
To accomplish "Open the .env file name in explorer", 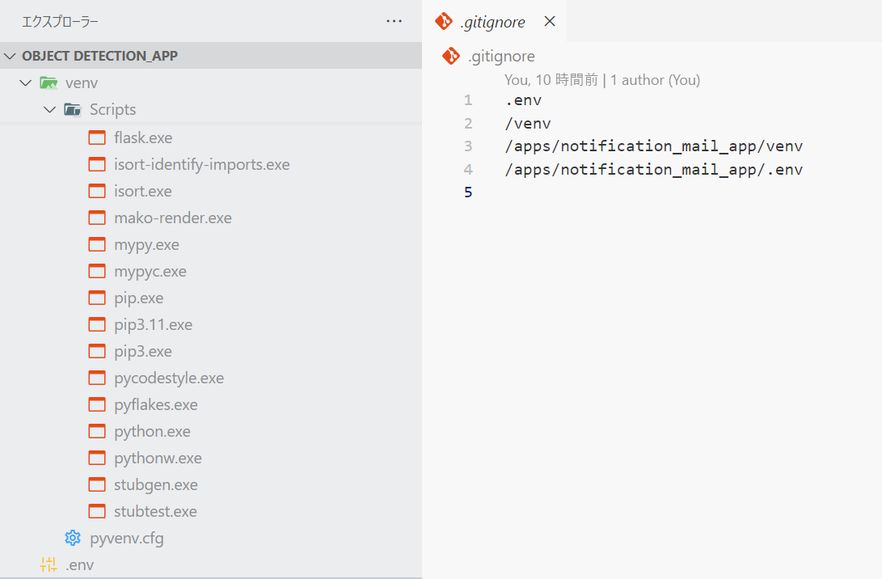I will [79, 565].
